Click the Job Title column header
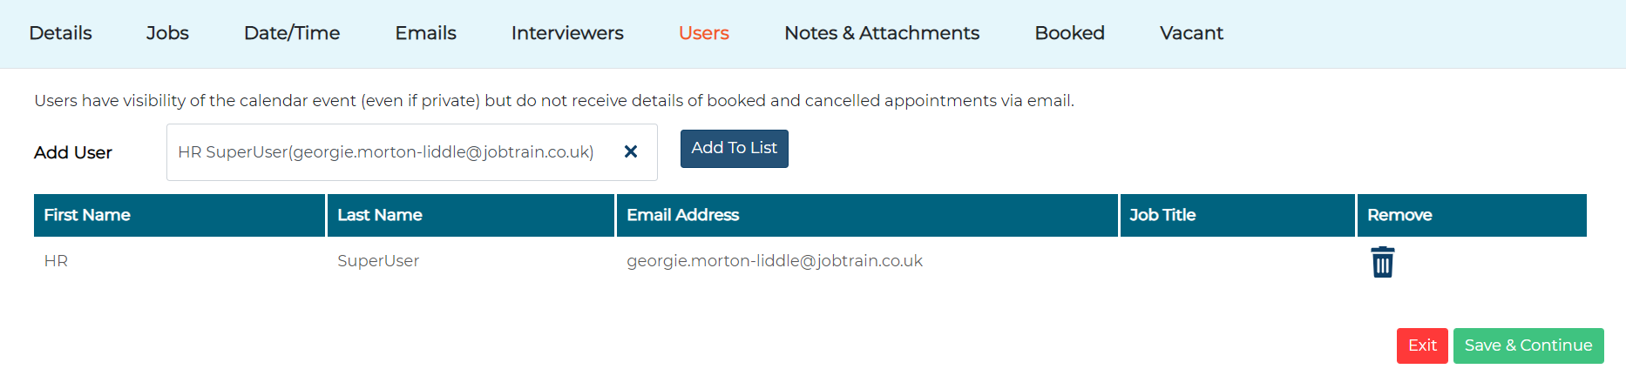The image size is (1626, 389). (1237, 215)
